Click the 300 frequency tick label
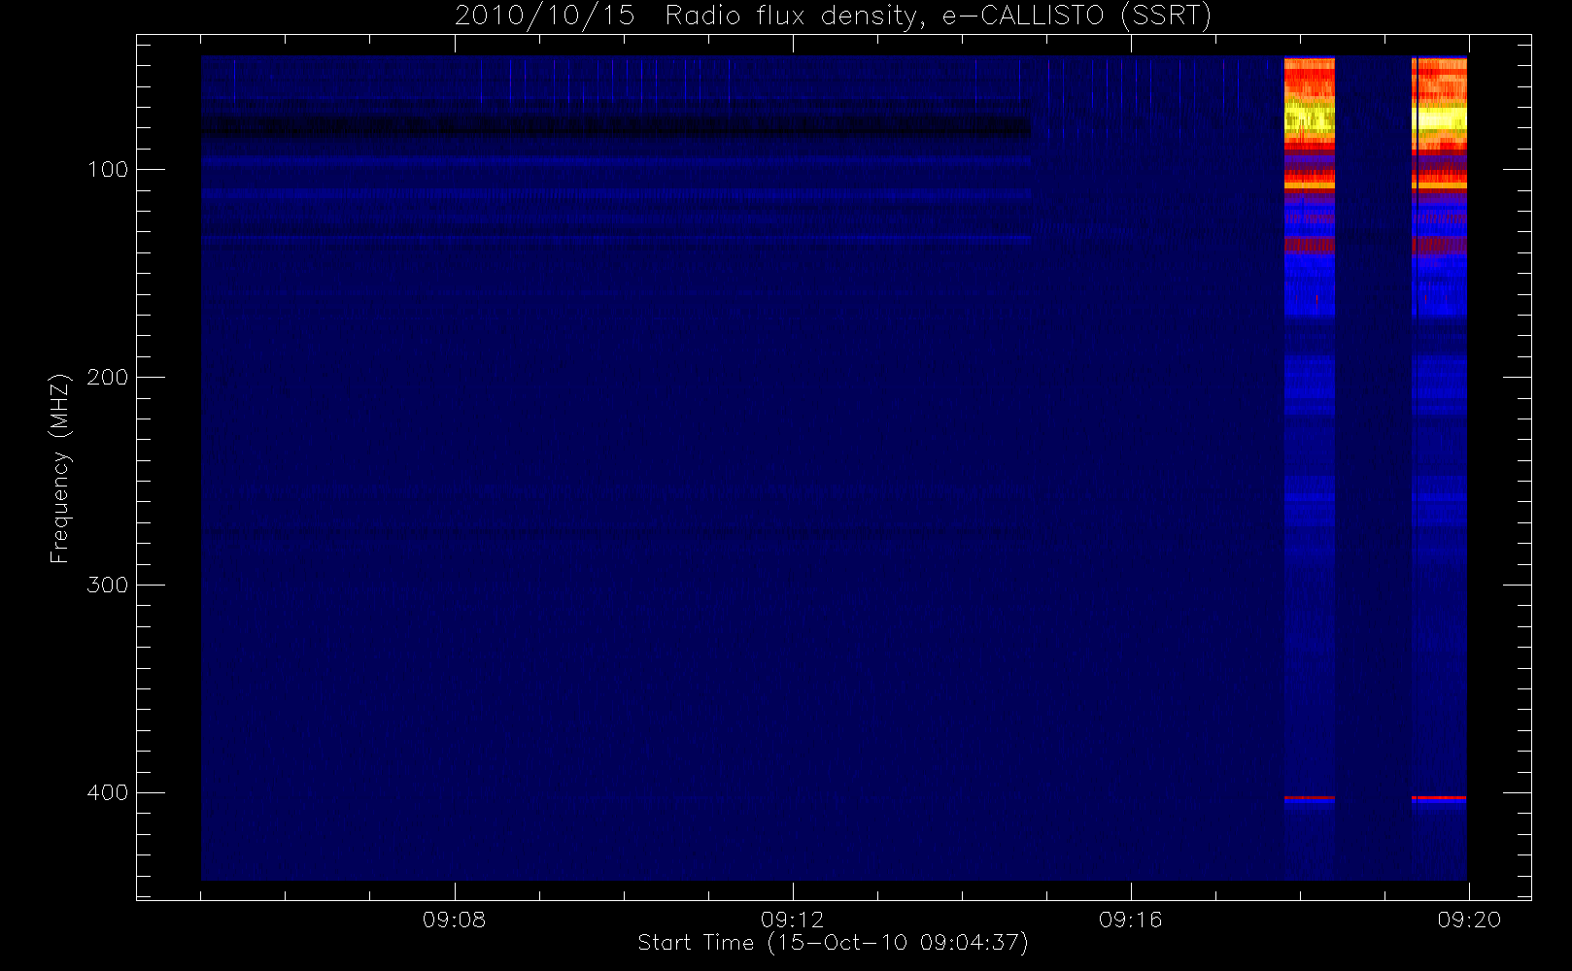 point(108,586)
